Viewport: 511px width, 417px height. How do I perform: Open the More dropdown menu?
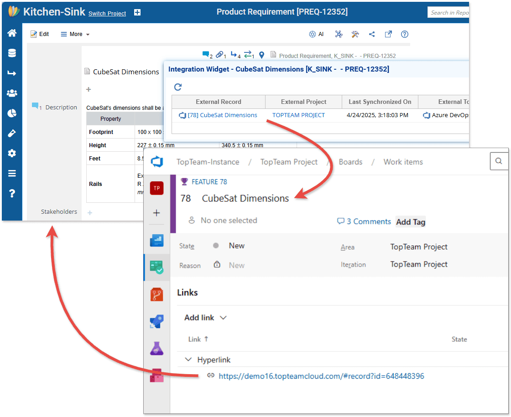click(x=75, y=34)
